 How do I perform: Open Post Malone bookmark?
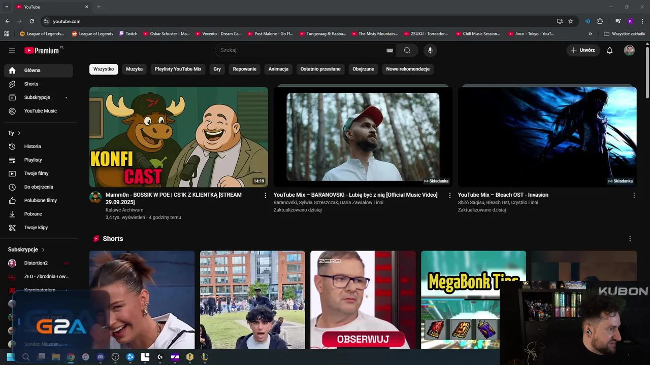[x=270, y=34]
